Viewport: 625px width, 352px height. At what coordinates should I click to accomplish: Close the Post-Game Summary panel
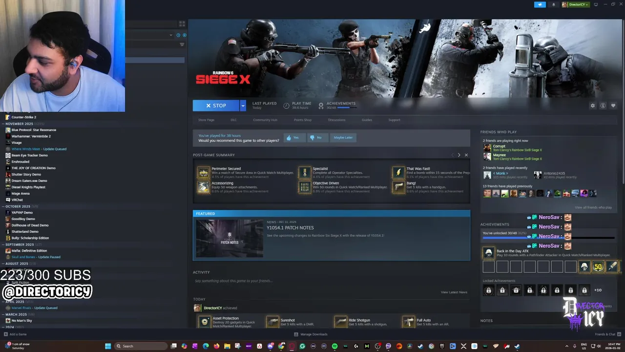(466, 155)
